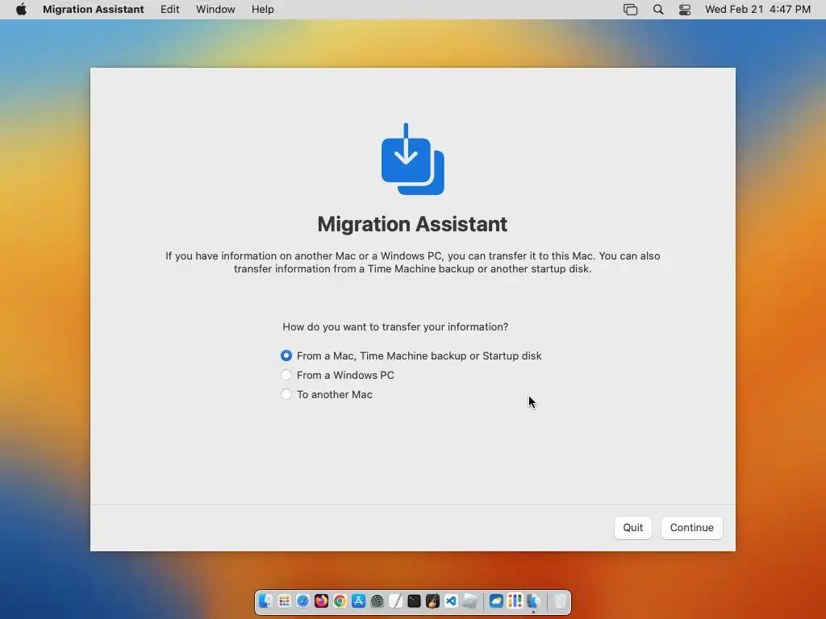Open System Settings from the Dock

377,601
